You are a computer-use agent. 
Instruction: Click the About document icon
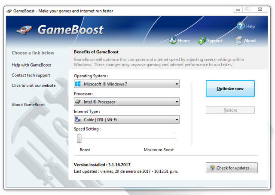239,40
